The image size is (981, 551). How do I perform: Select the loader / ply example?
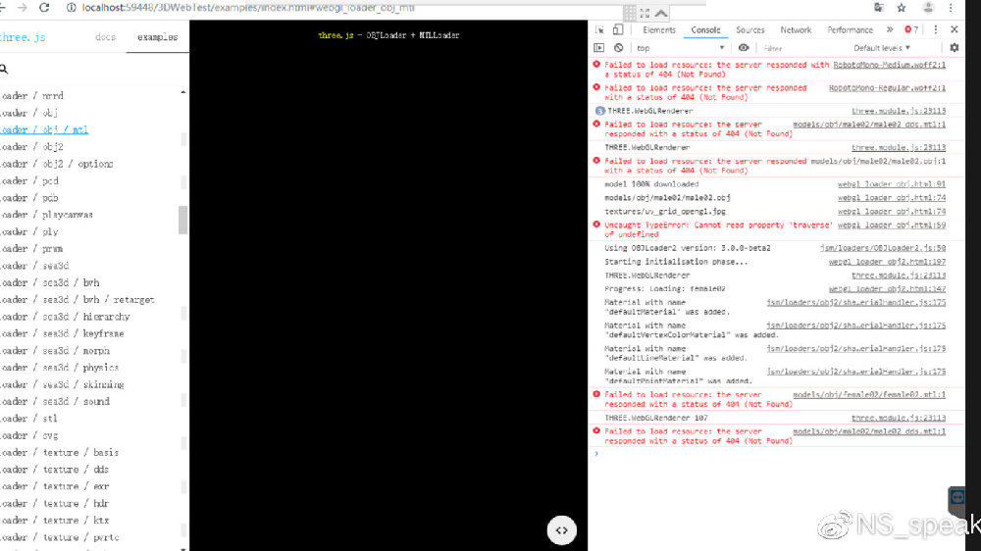29,231
